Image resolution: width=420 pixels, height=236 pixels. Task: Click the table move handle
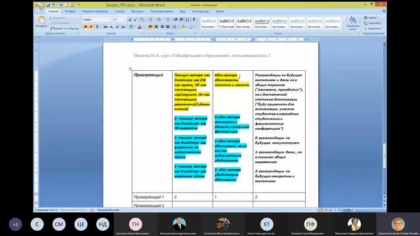pyautogui.click(x=130, y=69)
